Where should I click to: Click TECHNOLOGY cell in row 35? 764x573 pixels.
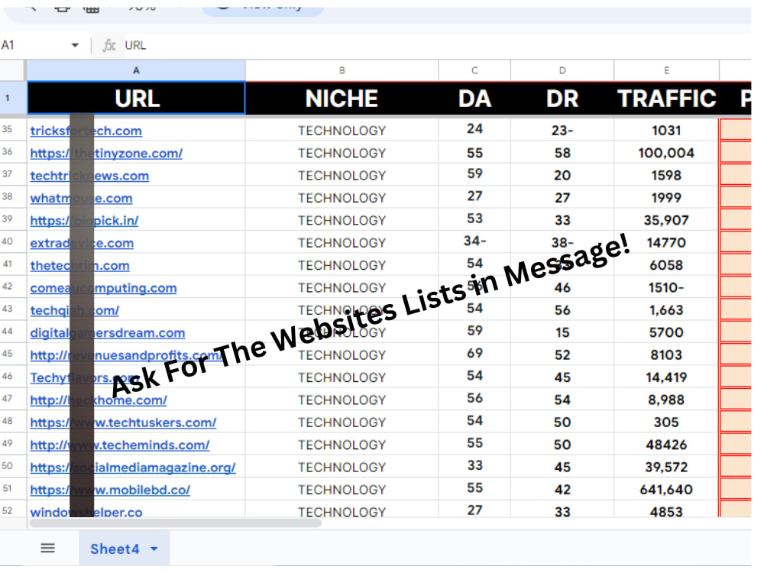[342, 131]
